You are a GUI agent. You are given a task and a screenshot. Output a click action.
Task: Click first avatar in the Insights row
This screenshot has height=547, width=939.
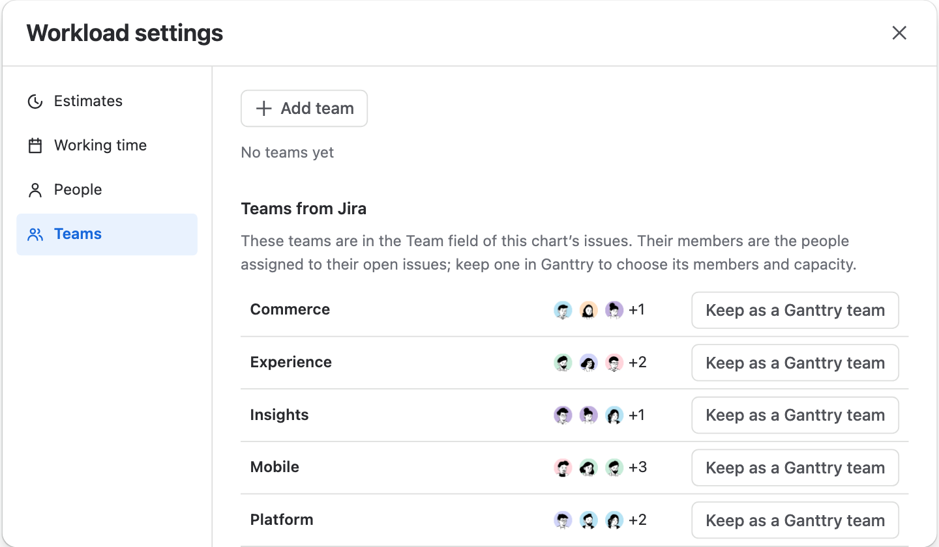(x=563, y=415)
